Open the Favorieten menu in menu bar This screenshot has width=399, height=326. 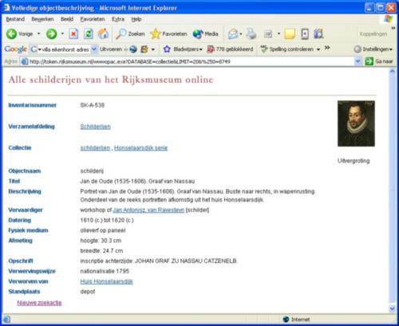point(93,19)
